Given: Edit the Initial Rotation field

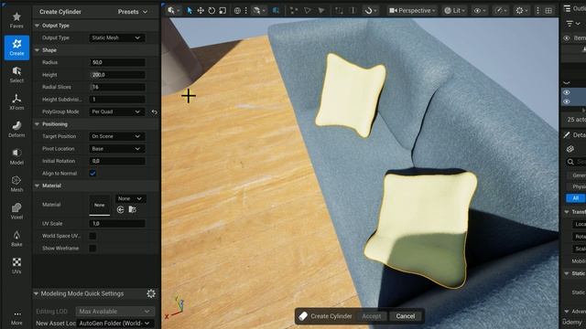Looking at the screenshot, I should [117, 161].
